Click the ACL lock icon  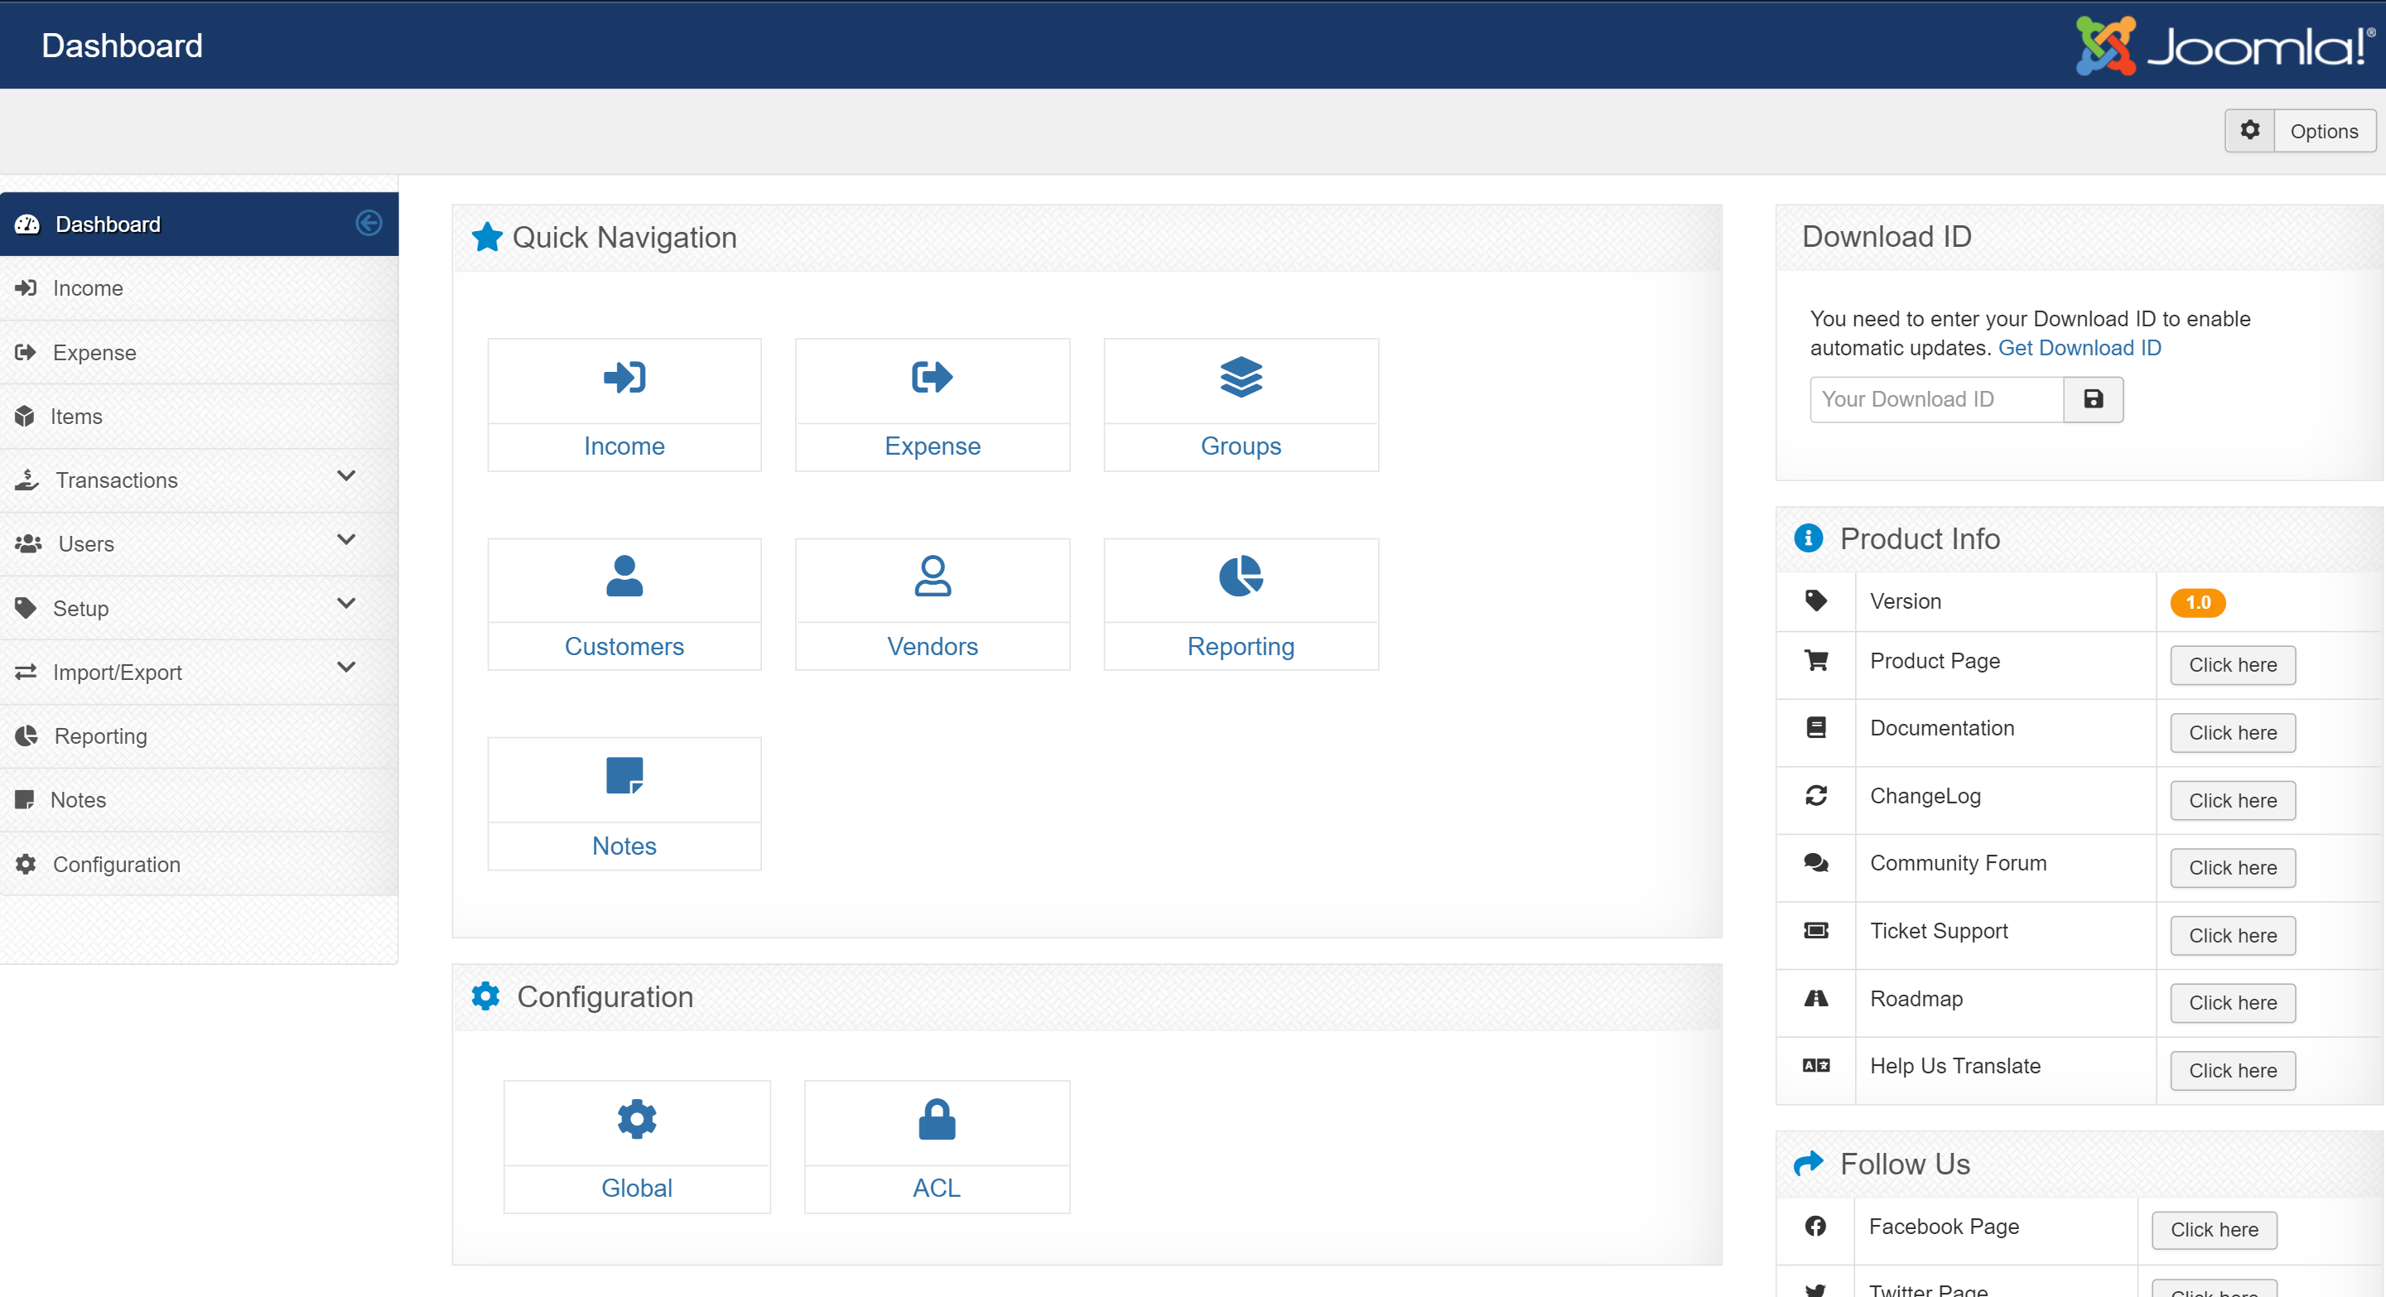click(937, 1119)
